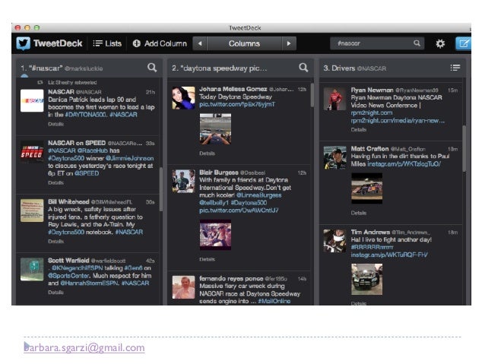Open Matt Crafton avatar
The height and width of the screenshot is (364, 485).
(335, 158)
